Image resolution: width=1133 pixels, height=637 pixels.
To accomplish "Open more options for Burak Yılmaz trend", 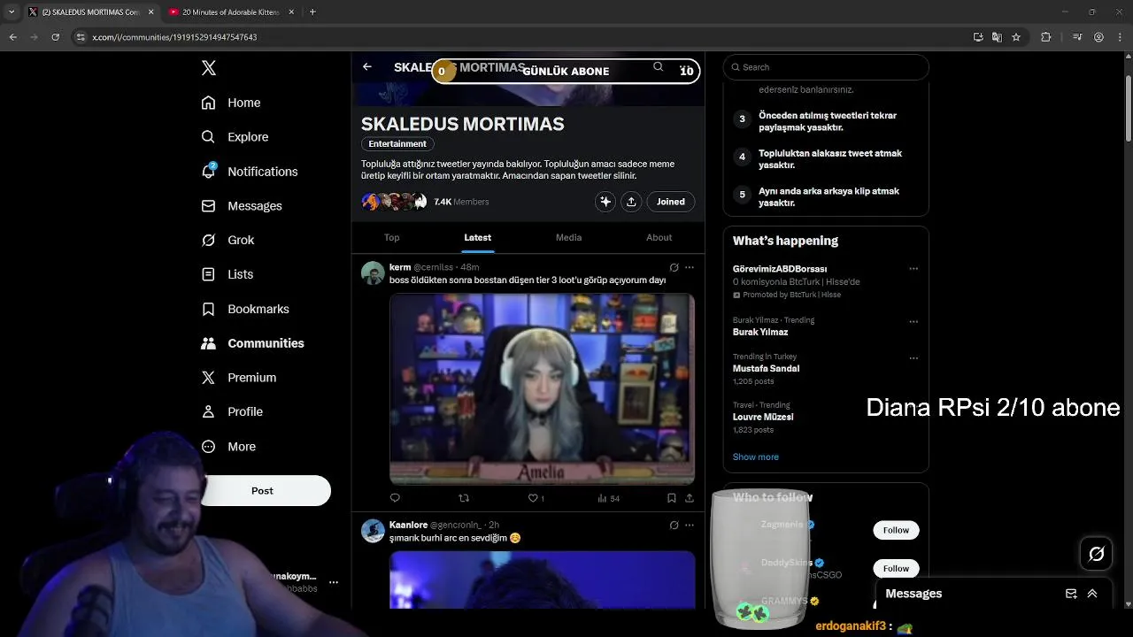I will 913,321.
